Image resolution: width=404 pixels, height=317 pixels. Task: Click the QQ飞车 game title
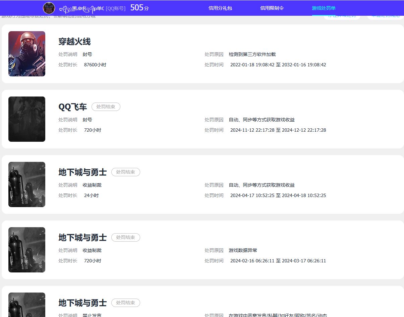(x=72, y=107)
